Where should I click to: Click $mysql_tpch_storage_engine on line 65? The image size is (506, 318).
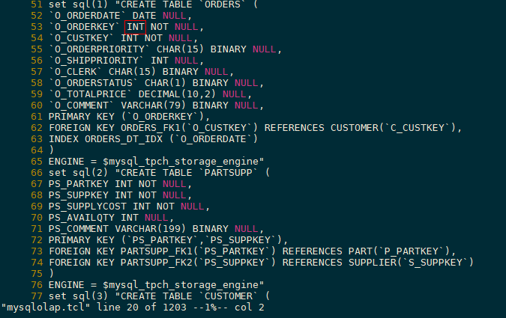(x=181, y=162)
